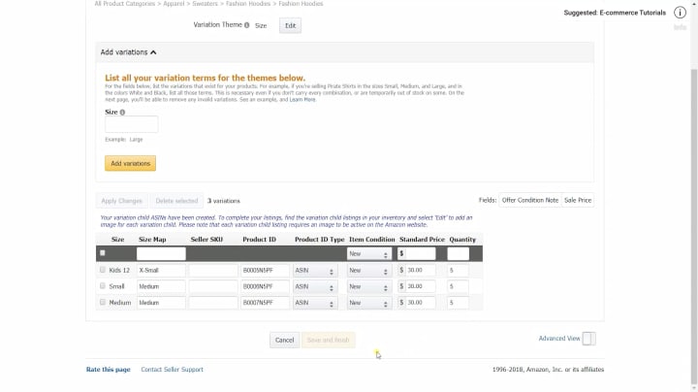Check the Small variation checkbox
The image size is (698, 392).
pyautogui.click(x=103, y=286)
